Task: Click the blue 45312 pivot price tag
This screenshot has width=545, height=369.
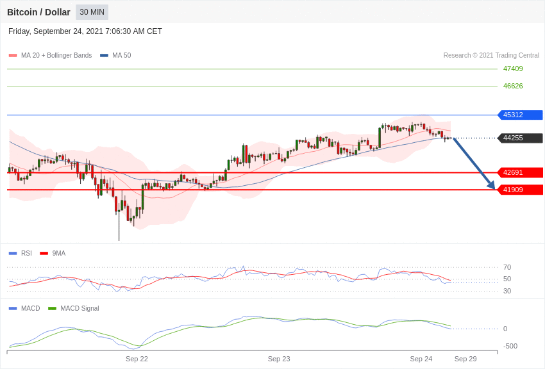Action: [x=520, y=115]
